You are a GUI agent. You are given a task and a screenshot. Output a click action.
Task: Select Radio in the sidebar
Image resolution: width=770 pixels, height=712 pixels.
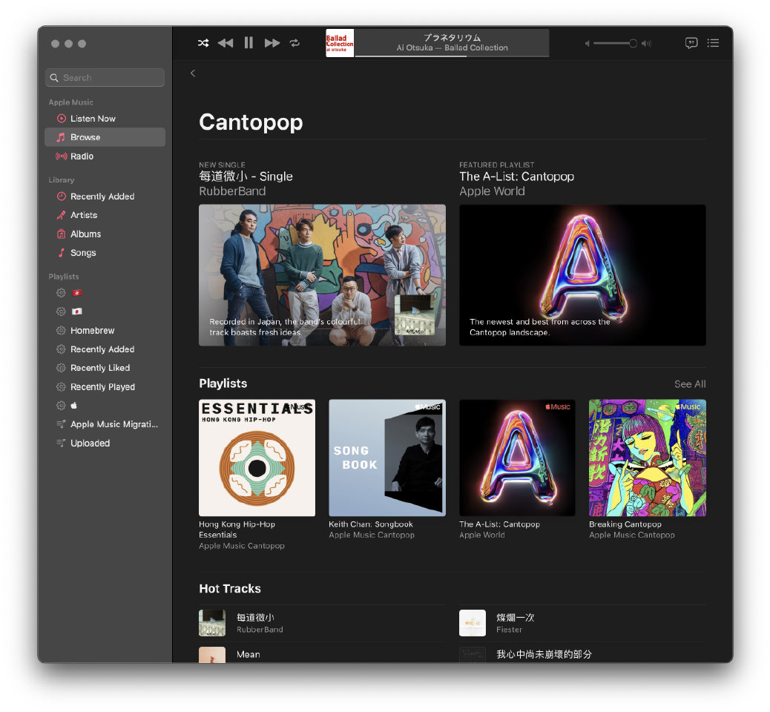click(x=82, y=156)
